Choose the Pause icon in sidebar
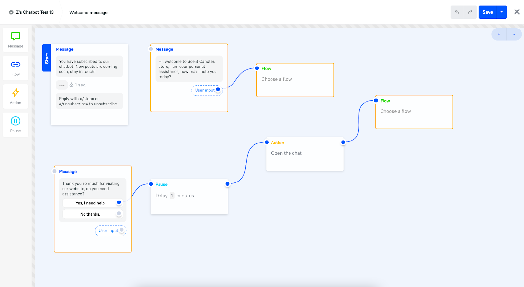Image resolution: width=524 pixels, height=287 pixels. tap(15, 121)
